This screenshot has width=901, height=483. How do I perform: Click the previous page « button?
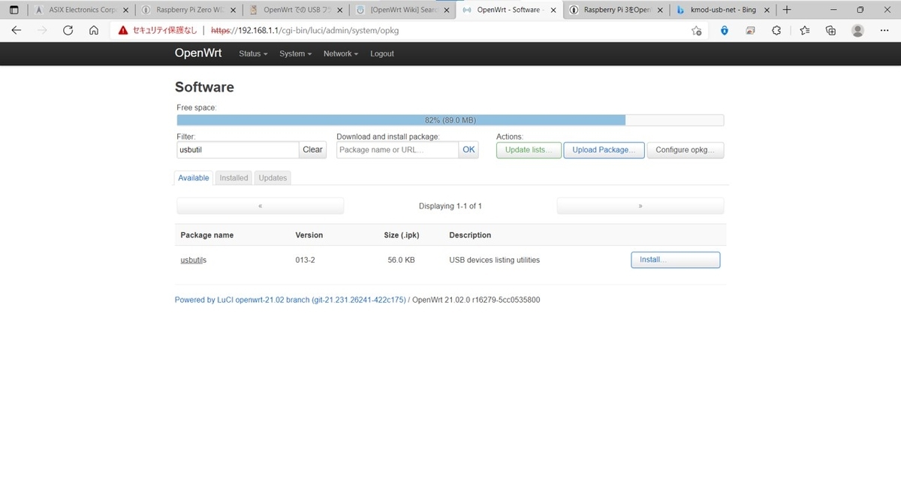pyautogui.click(x=260, y=206)
